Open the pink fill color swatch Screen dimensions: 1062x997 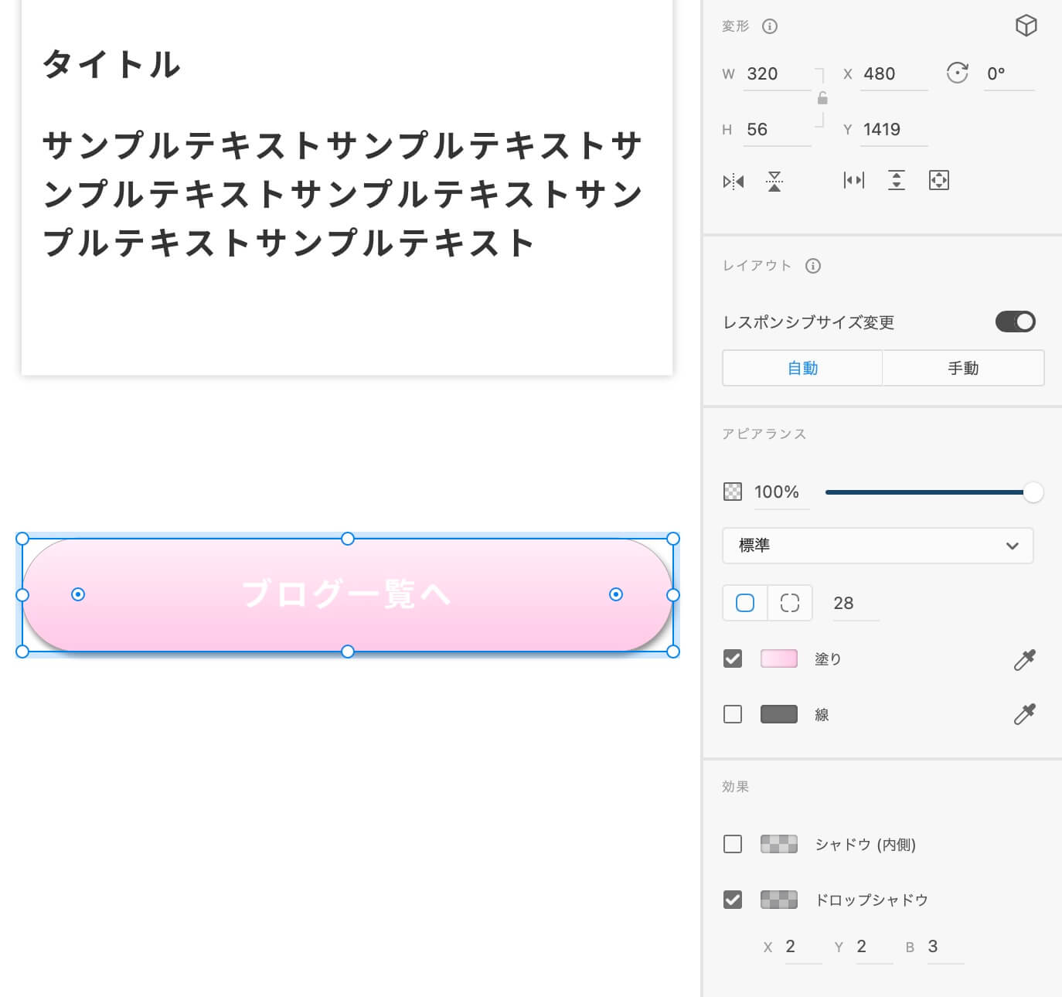pyautogui.click(x=779, y=658)
